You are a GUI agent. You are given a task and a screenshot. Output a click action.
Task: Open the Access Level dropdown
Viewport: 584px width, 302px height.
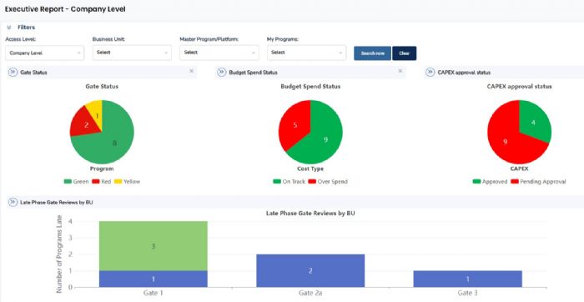(x=45, y=53)
